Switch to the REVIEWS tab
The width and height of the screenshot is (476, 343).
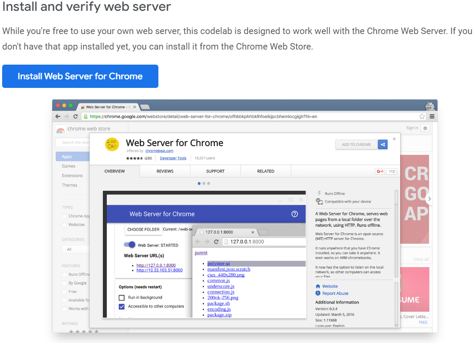165,172
